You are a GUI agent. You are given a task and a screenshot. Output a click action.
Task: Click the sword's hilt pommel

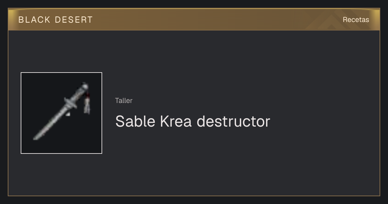tap(85, 86)
